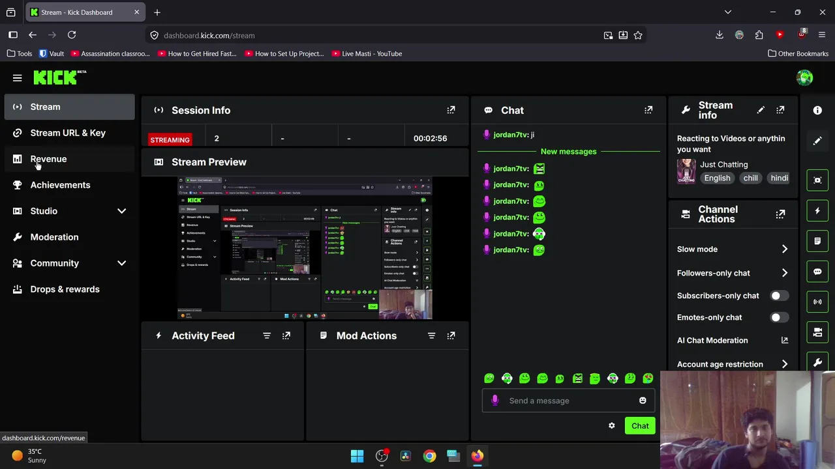Screen dimensions: 835x469
Task: Click the browser address bar URL
Action: pyautogui.click(x=209, y=35)
